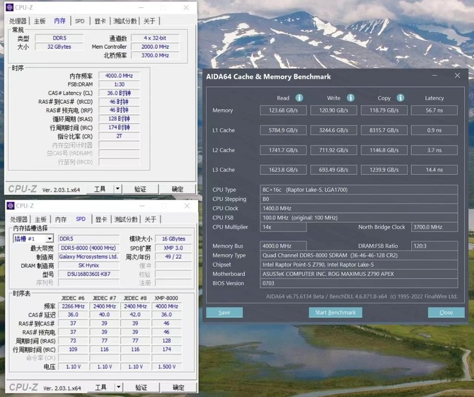The width and height of the screenshot is (474, 397).
Task: Expand the 插槽 #1 slot selection dropdown
Action: [x=50, y=238]
